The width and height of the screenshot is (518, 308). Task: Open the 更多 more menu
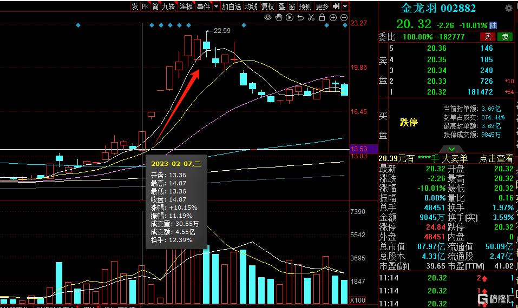tap(322, 6)
